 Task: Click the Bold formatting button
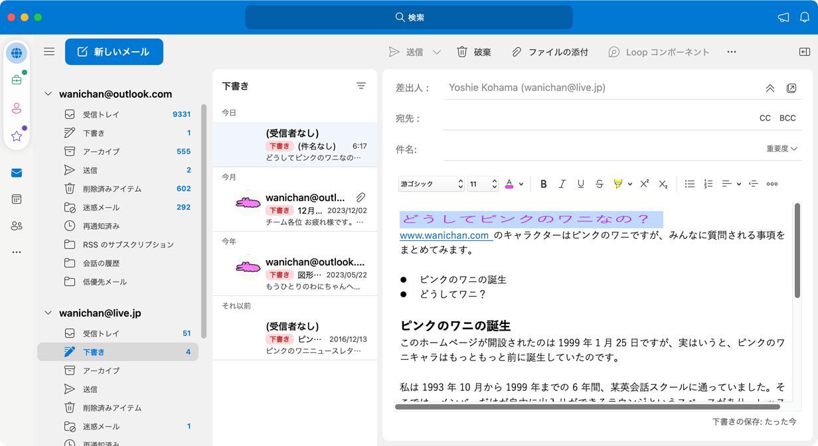coord(543,184)
